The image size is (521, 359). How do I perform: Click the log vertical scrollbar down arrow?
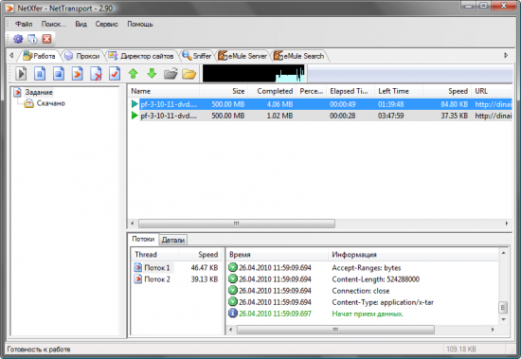click(503, 319)
